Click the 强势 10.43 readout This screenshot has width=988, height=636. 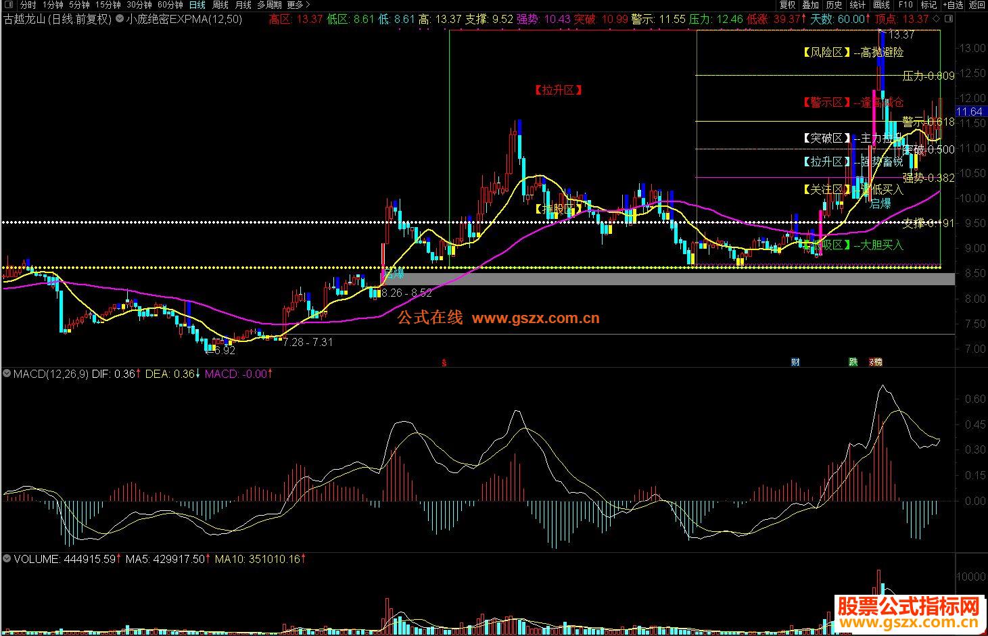[543, 19]
